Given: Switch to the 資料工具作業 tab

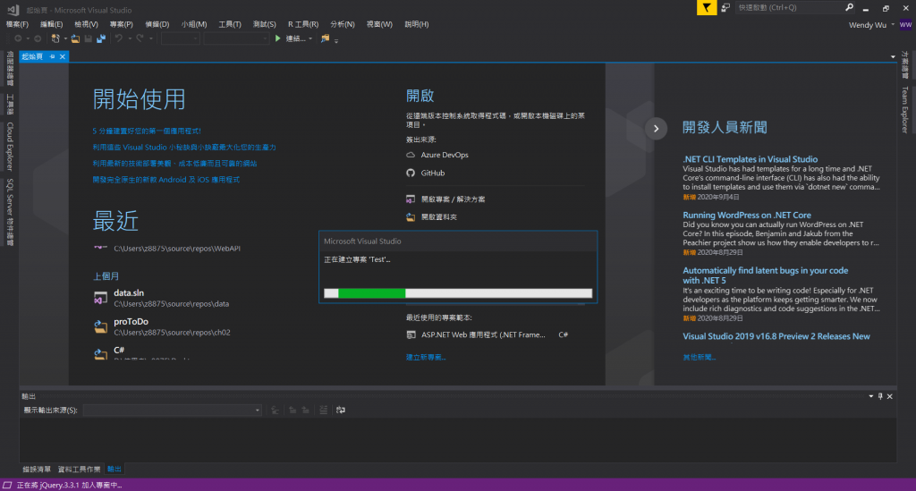Looking at the screenshot, I should (x=79, y=470).
